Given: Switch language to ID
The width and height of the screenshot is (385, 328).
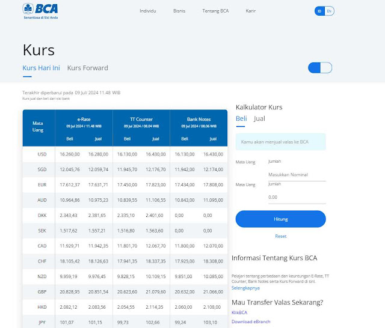Looking at the screenshot, I should pyautogui.click(x=319, y=11).
